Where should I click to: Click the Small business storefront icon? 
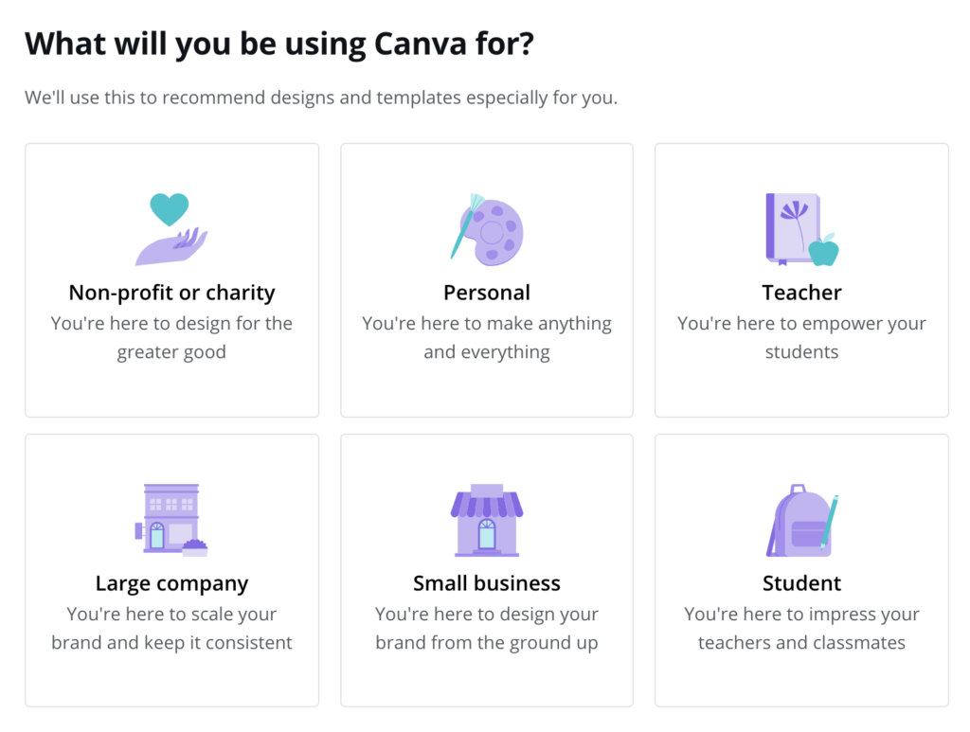pos(487,517)
